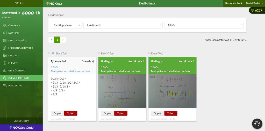This screenshot has height=131, width=265.
Task: Open NOKflex Code link
Action: pyautogui.click(x=21, y=128)
